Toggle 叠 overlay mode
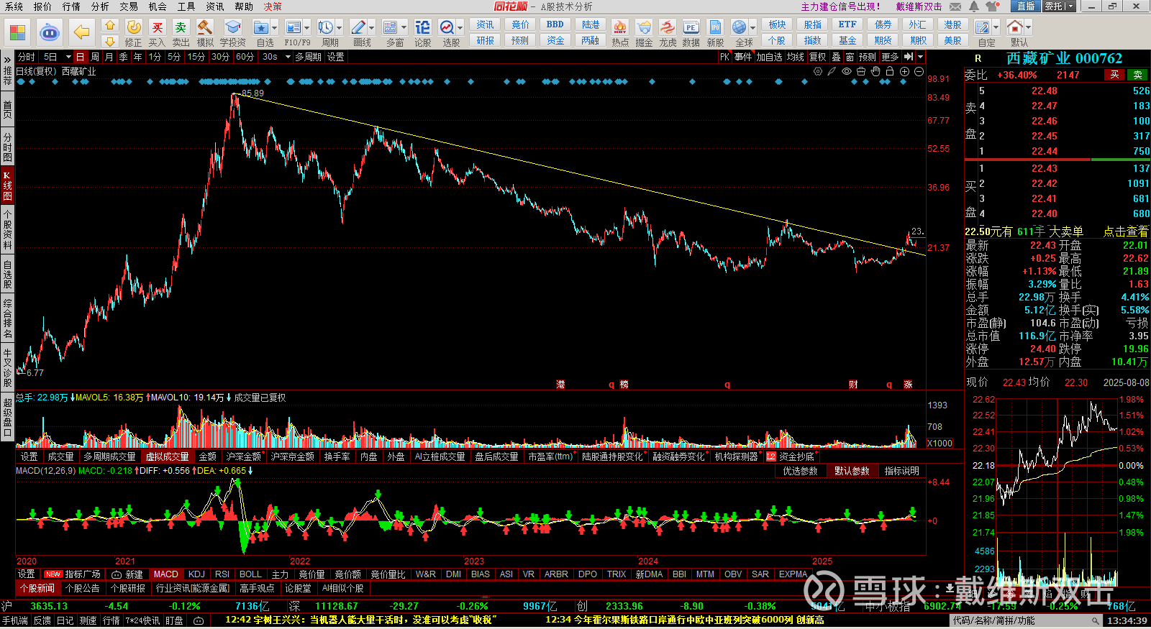This screenshot has height=629, width=1151. 836,57
